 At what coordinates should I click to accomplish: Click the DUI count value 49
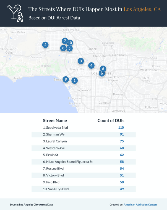(x=122, y=189)
